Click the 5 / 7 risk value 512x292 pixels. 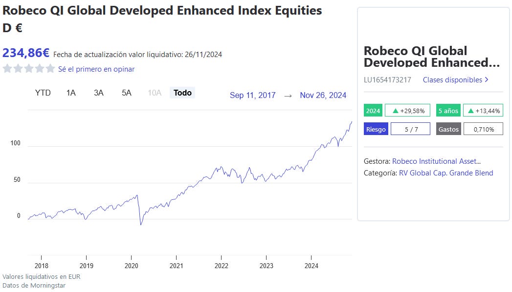(x=411, y=129)
